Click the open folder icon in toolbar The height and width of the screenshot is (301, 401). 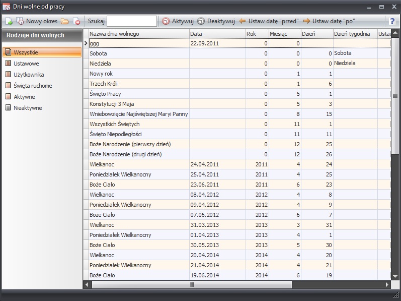pyautogui.click(x=65, y=21)
